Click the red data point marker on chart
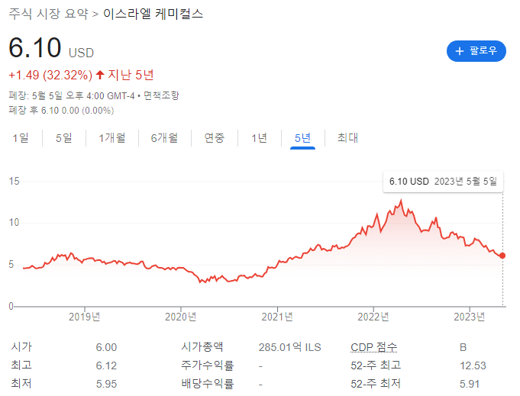The image size is (520, 396). pos(502,256)
